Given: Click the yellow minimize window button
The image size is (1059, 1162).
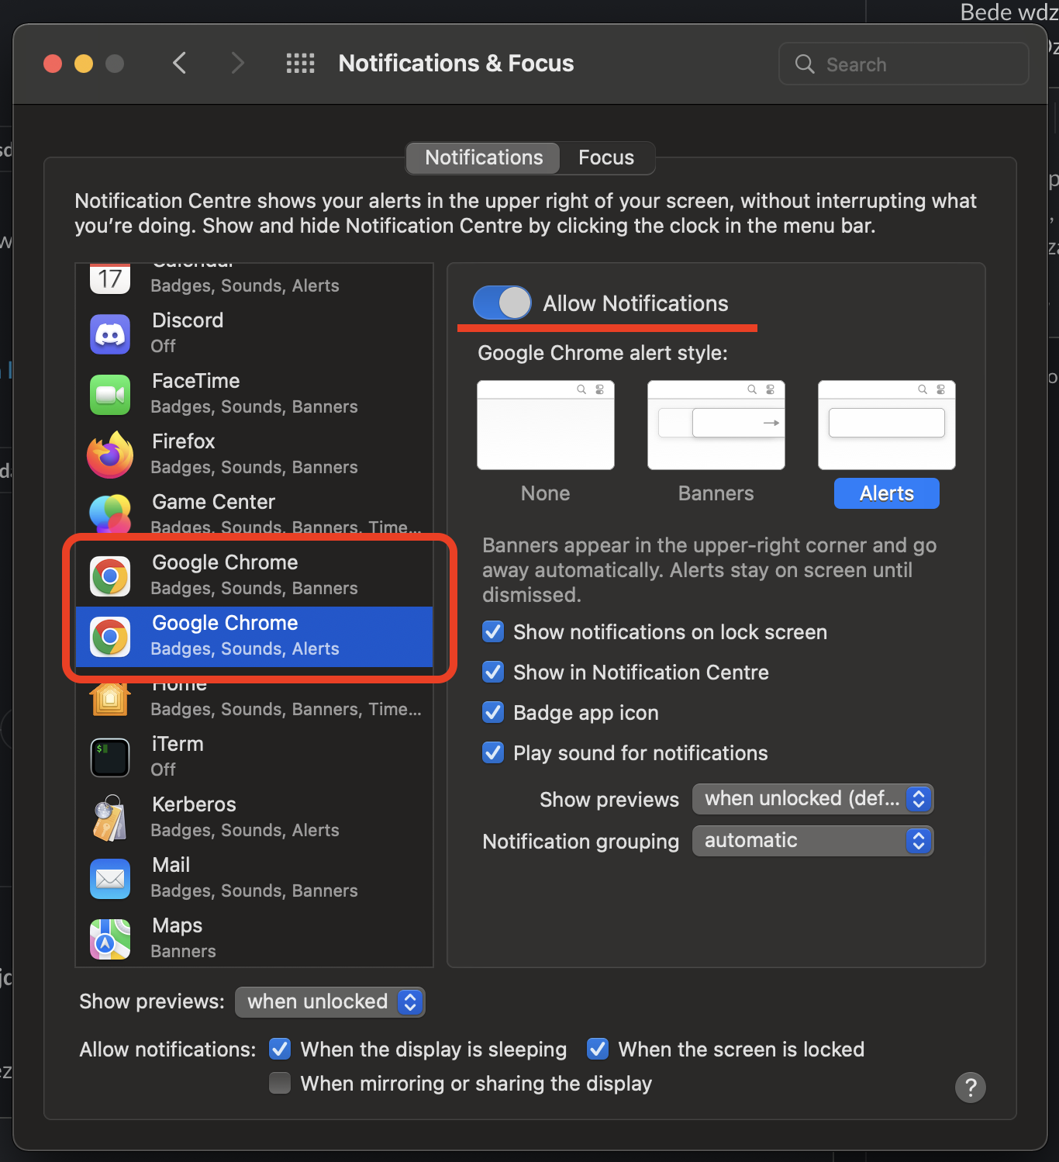Looking at the screenshot, I should click(x=84, y=64).
